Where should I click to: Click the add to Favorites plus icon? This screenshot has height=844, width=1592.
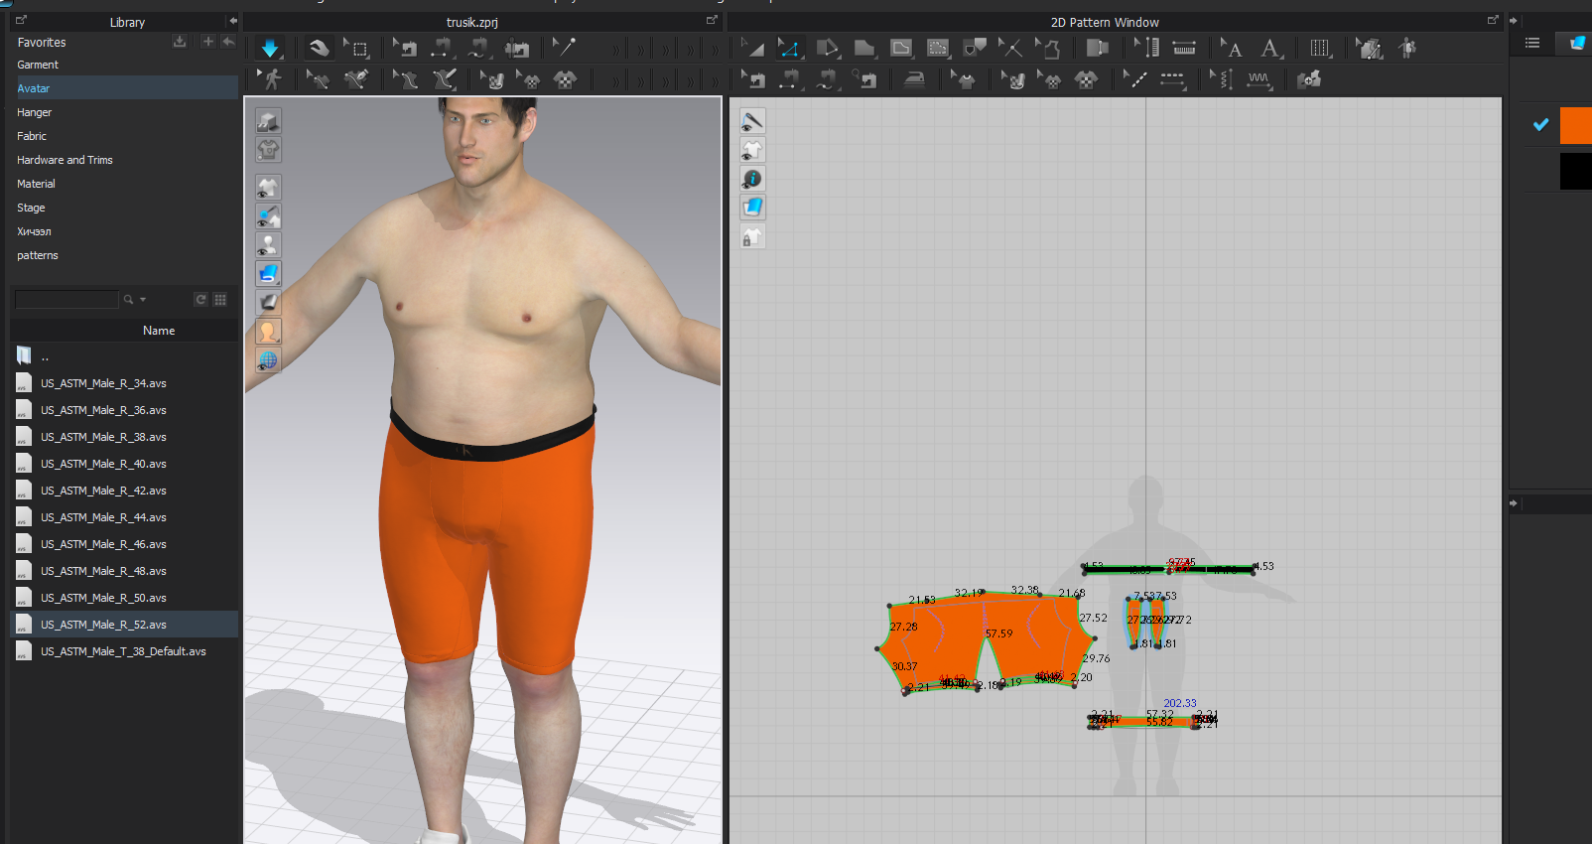pos(207,42)
